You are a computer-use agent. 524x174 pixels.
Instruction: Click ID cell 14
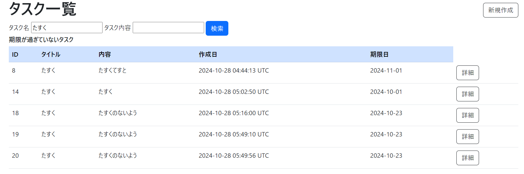point(15,92)
